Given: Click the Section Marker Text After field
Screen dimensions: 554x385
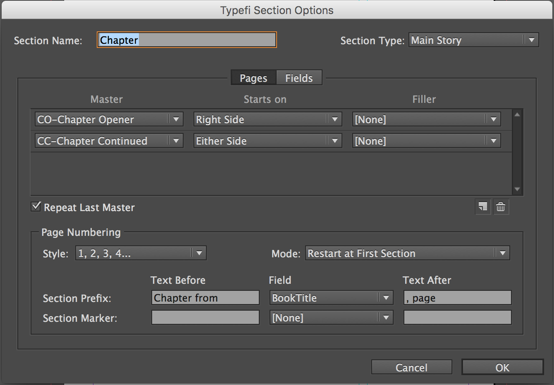Looking at the screenshot, I should (458, 318).
